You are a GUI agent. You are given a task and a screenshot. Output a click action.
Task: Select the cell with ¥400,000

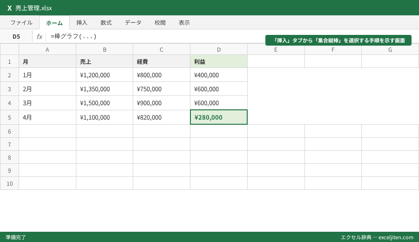(219, 75)
